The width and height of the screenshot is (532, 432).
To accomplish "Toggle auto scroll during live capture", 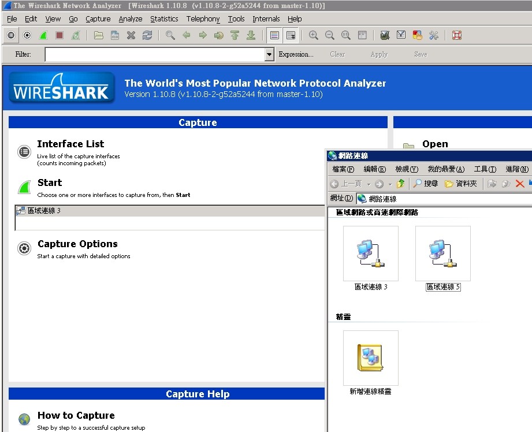I will click(x=291, y=35).
